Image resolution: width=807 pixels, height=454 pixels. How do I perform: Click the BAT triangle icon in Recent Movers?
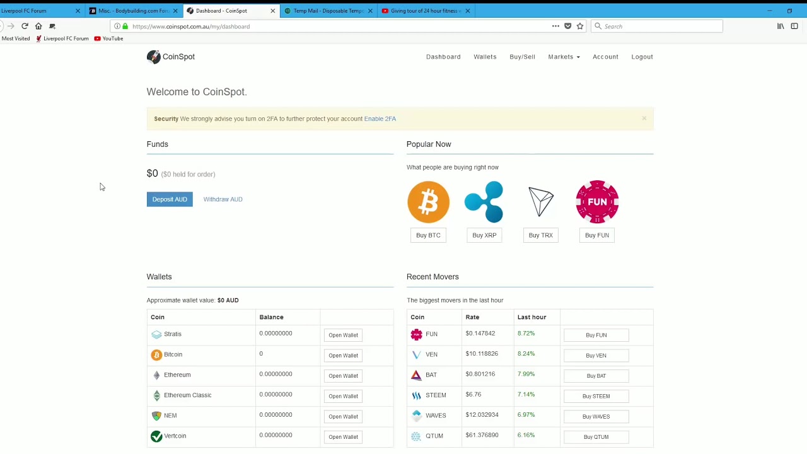click(x=416, y=375)
